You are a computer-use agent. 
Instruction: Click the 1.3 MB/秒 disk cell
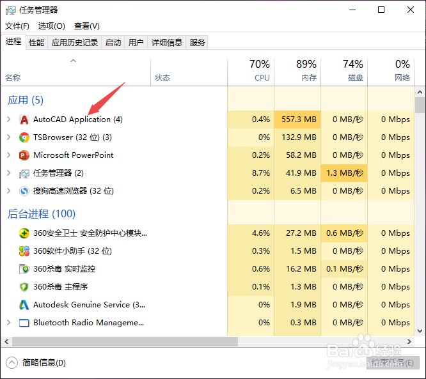point(344,173)
